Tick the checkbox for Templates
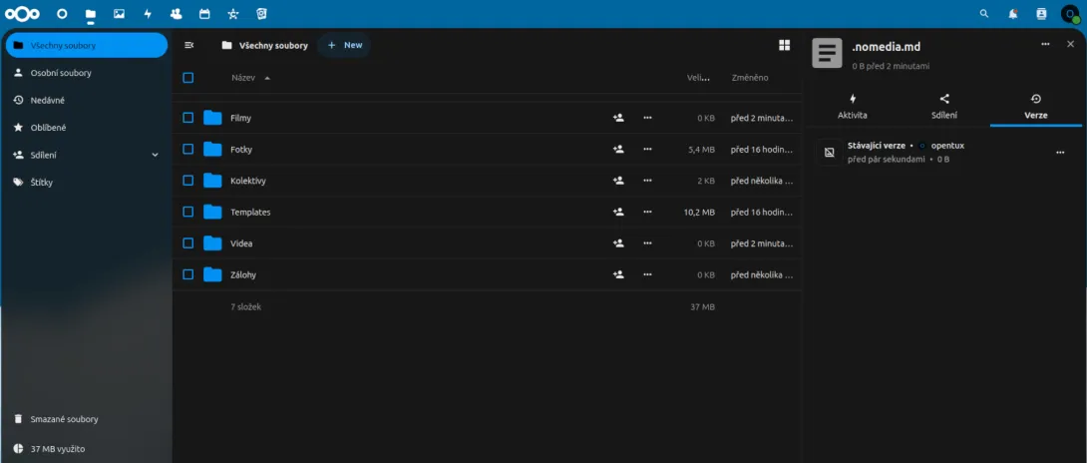The height and width of the screenshot is (463, 1087). [x=187, y=212]
